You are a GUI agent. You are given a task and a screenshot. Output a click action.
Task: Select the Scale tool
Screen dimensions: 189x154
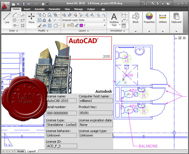39,20
